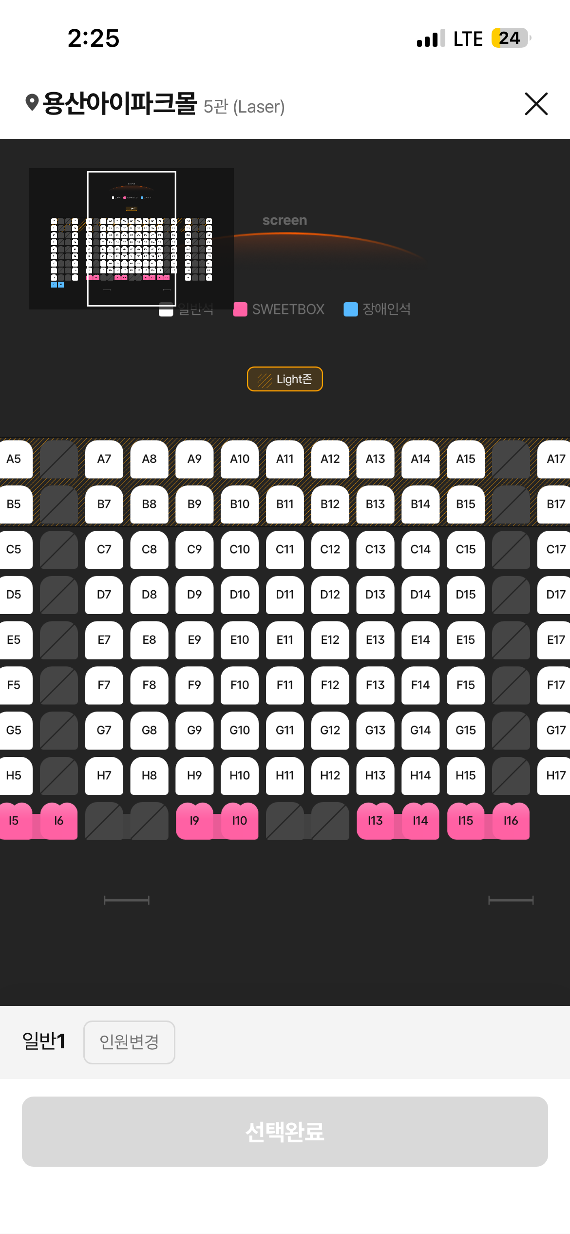Image resolution: width=570 pixels, height=1234 pixels.
Task: Choose Sweetbox seat I13
Action: (x=375, y=821)
